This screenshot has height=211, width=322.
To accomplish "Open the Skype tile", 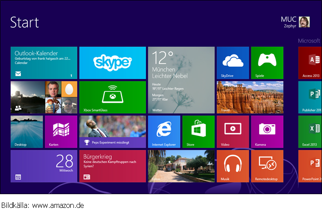I will 112,63.
